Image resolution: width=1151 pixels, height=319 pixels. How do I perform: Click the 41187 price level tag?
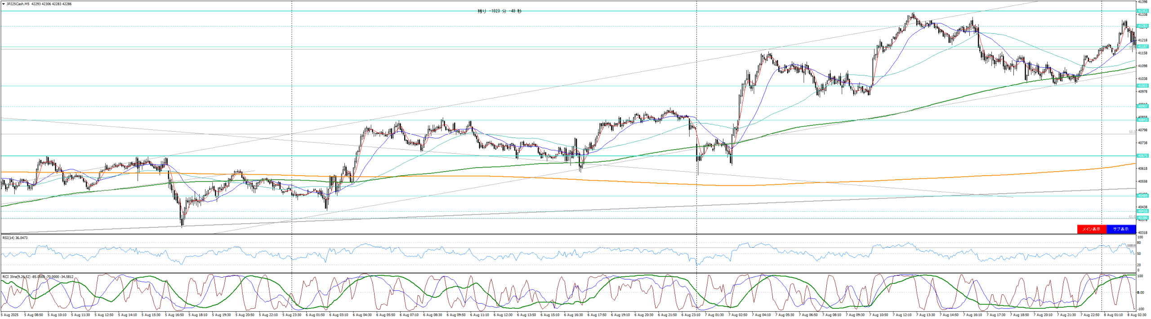(x=1142, y=46)
